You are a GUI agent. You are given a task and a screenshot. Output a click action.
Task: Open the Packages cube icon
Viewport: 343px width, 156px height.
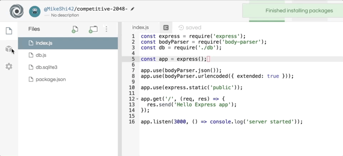[x=9, y=49]
